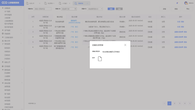
Task: Open the 预警状态 dropdown
Action: coord(95,9)
